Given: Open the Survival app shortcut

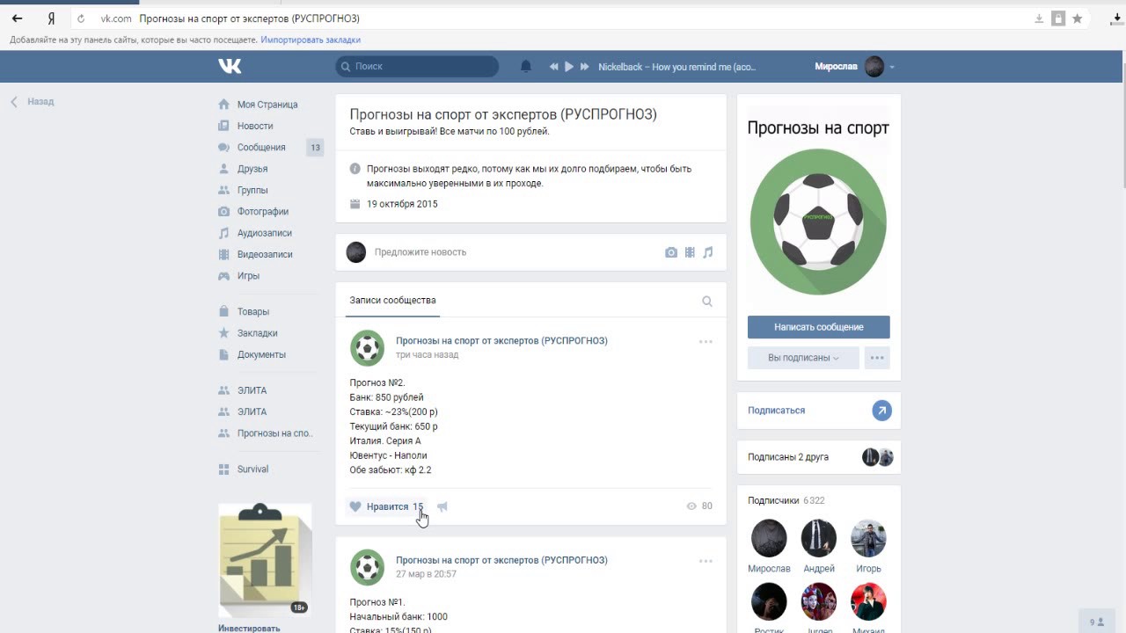Looking at the screenshot, I should [x=252, y=469].
